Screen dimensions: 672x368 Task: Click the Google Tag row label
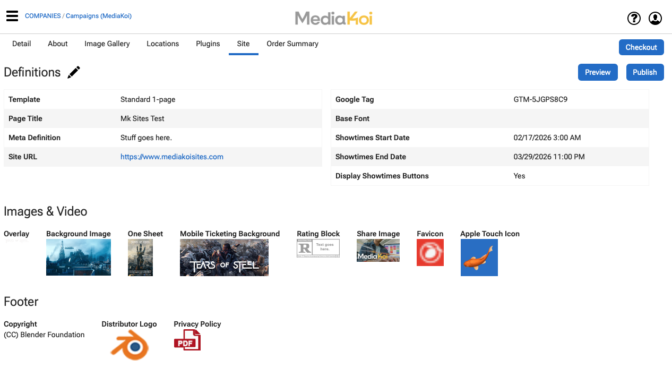355,99
